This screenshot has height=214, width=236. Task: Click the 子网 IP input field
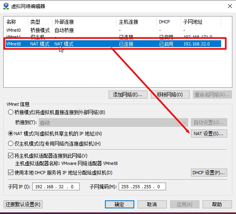pos(56,187)
